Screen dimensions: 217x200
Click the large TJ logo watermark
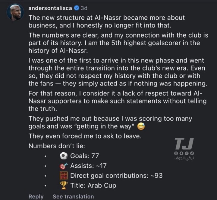[184, 144]
